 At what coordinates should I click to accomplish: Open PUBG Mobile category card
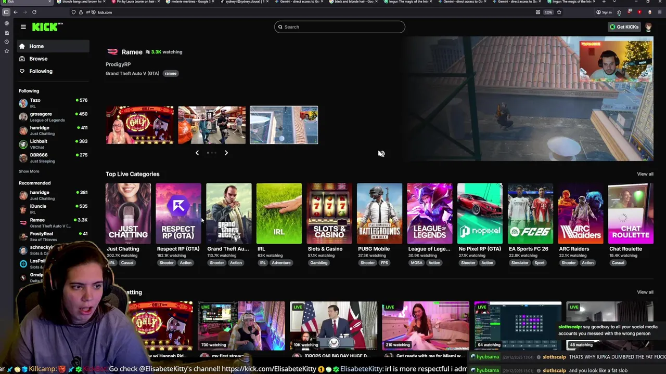pyautogui.click(x=379, y=213)
